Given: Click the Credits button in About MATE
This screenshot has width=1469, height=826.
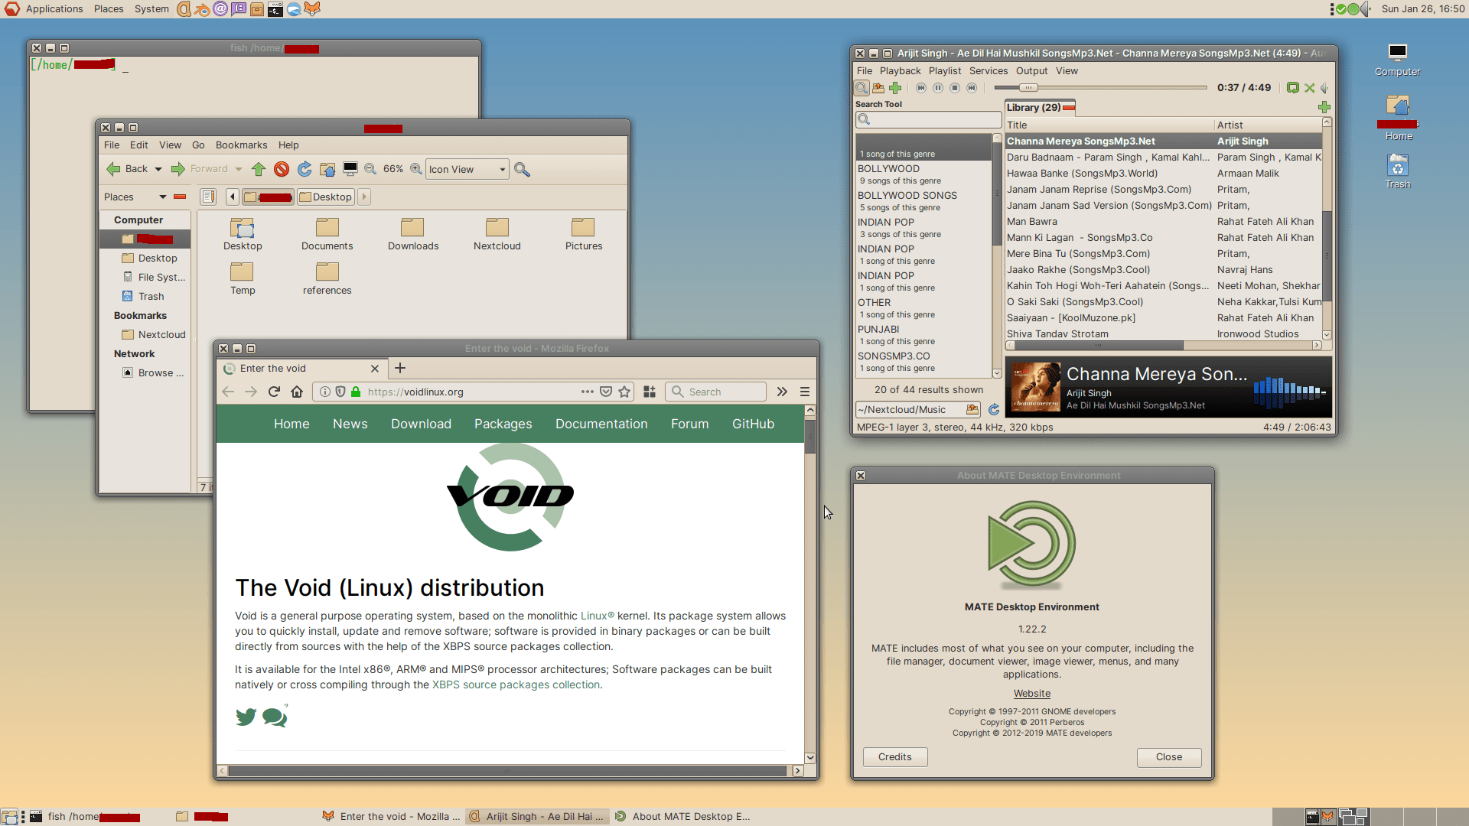Looking at the screenshot, I should tap(895, 756).
